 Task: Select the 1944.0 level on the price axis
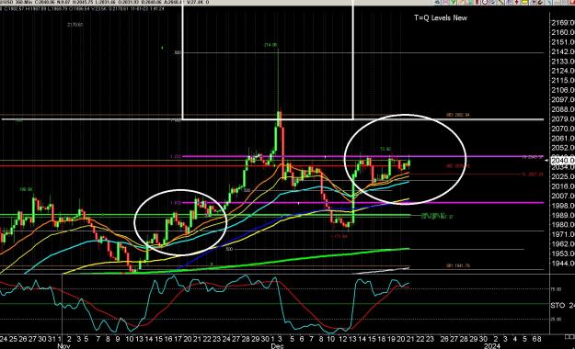point(563,264)
